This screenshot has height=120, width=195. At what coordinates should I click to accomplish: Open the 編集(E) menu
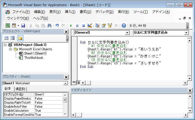click(39, 12)
